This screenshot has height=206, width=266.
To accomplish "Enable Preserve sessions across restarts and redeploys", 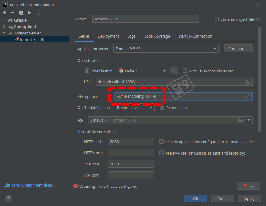I will 162,153.
